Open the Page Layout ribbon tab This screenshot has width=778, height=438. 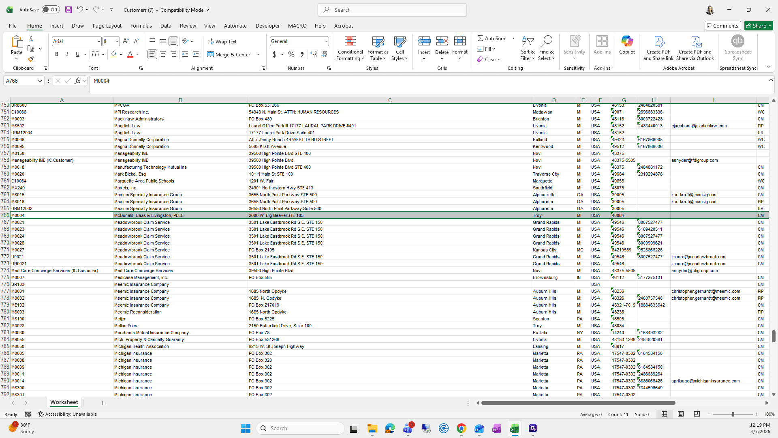[x=107, y=26]
